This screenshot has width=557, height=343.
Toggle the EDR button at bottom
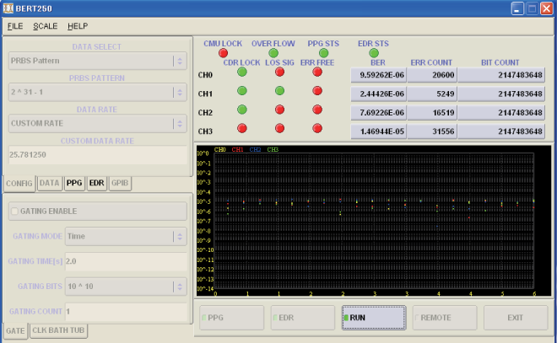tap(303, 318)
